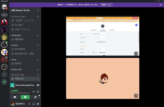164x107 pixels.
Task: Disconnect from the voice call
Action: pos(38,92)
